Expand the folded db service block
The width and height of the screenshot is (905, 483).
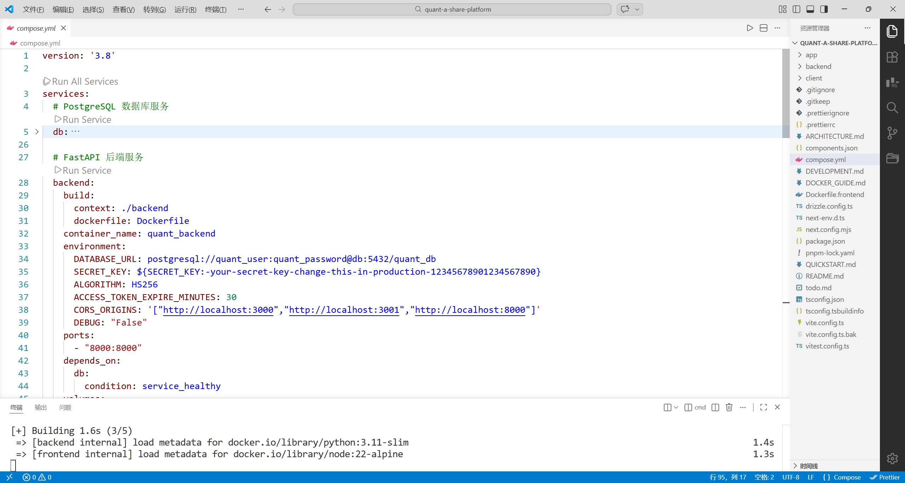pos(37,132)
